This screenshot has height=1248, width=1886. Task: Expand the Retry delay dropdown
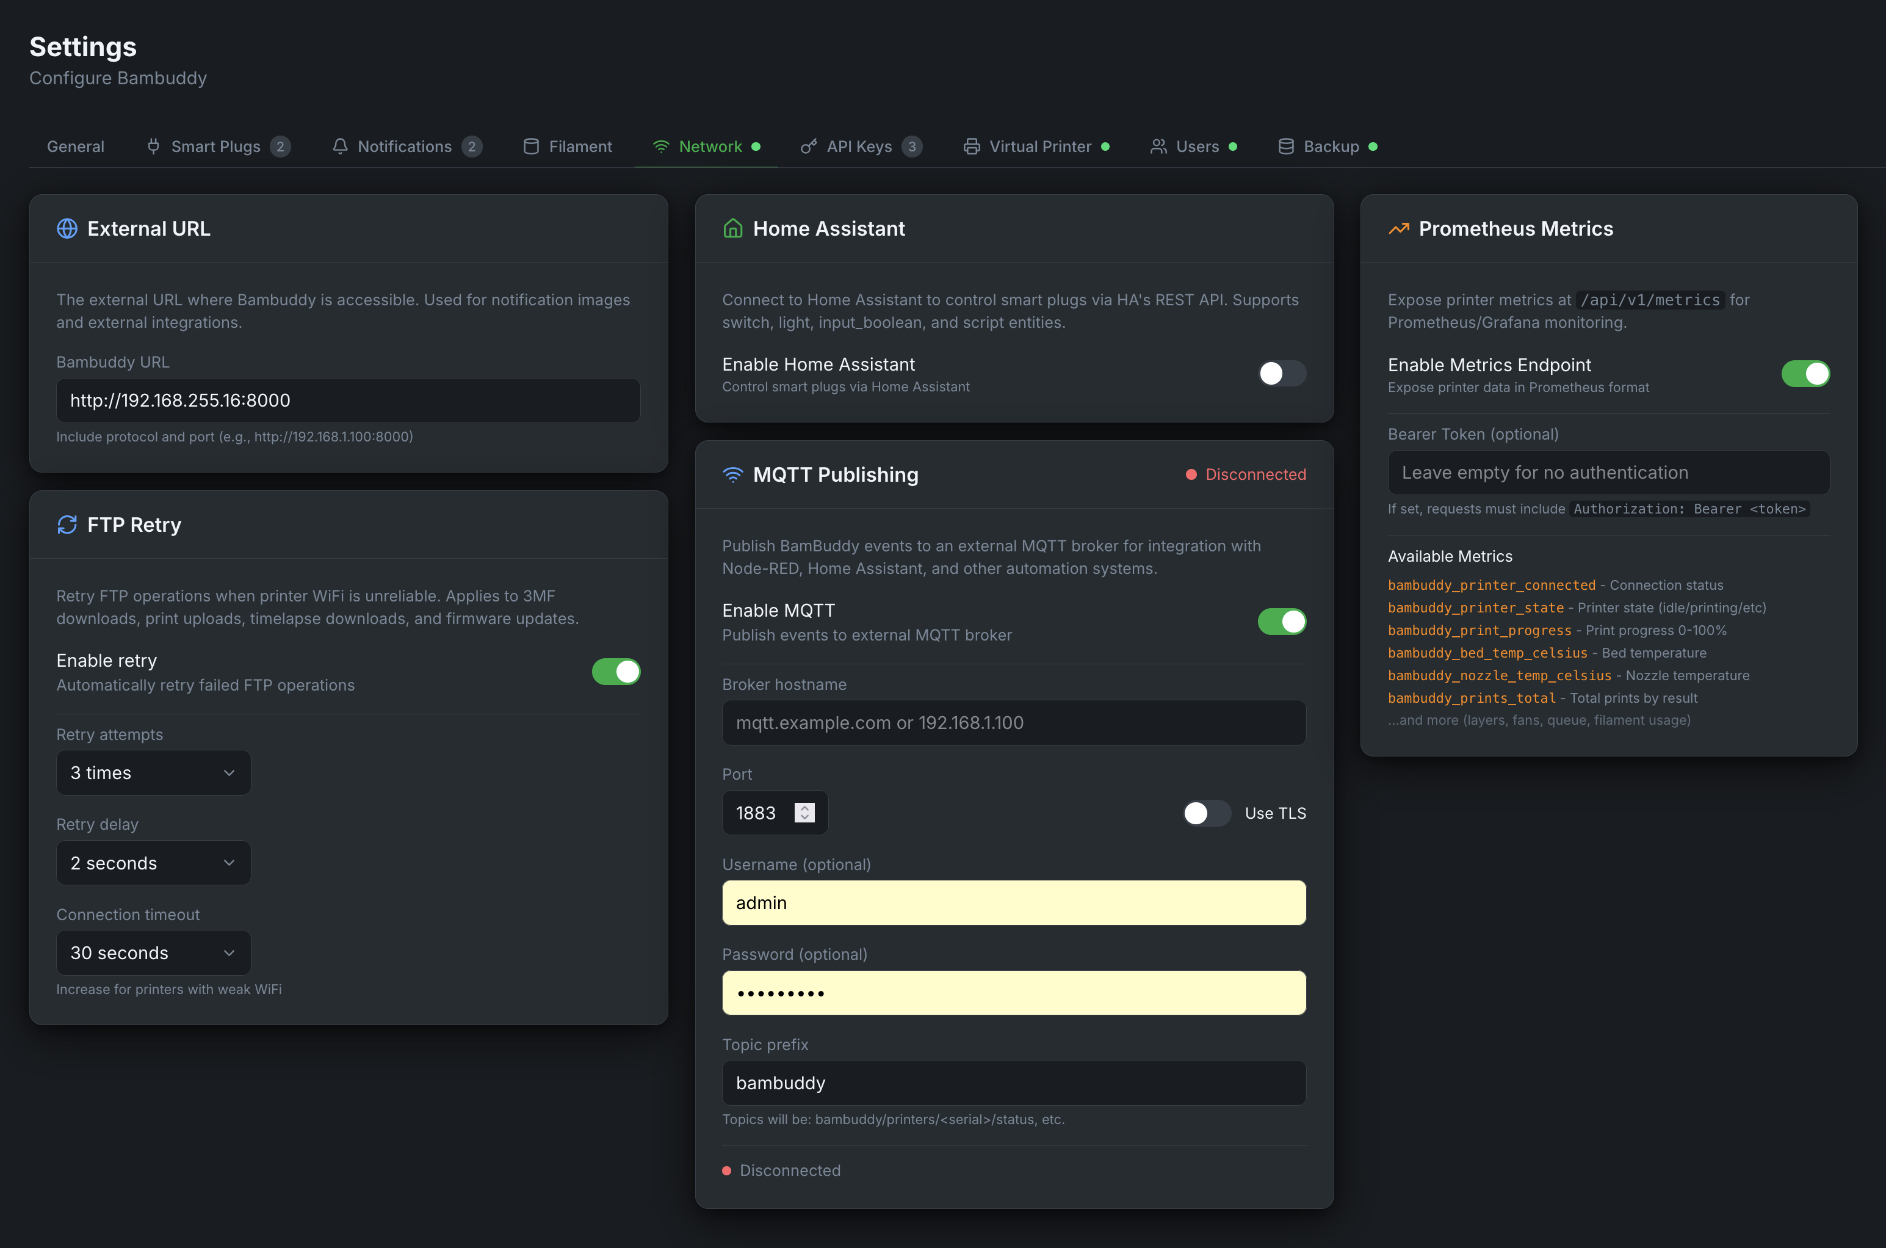pyautogui.click(x=154, y=863)
